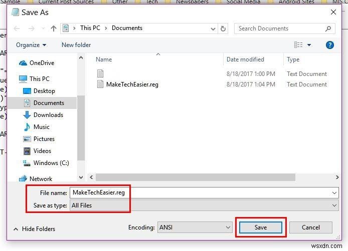
Task: Open the Organize menu
Action: tap(31, 45)
